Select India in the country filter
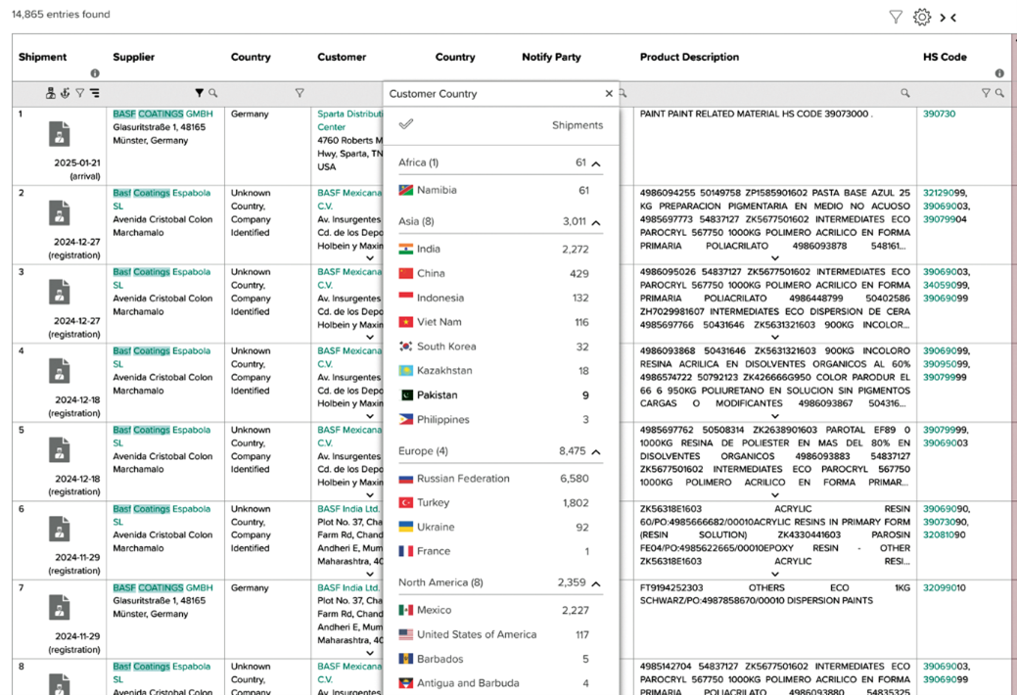The width and height of the screenshot is (1017, 695). [494, 249]
